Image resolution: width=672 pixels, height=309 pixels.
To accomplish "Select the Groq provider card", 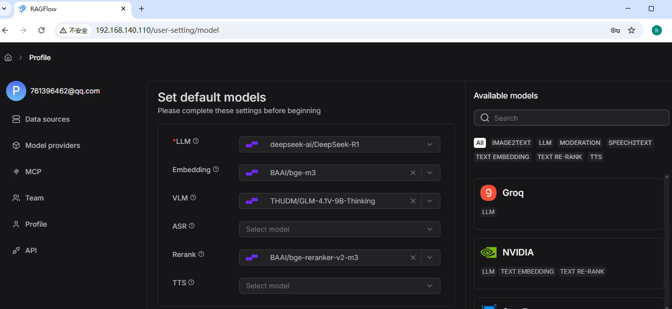I will (x=569, y=204).
